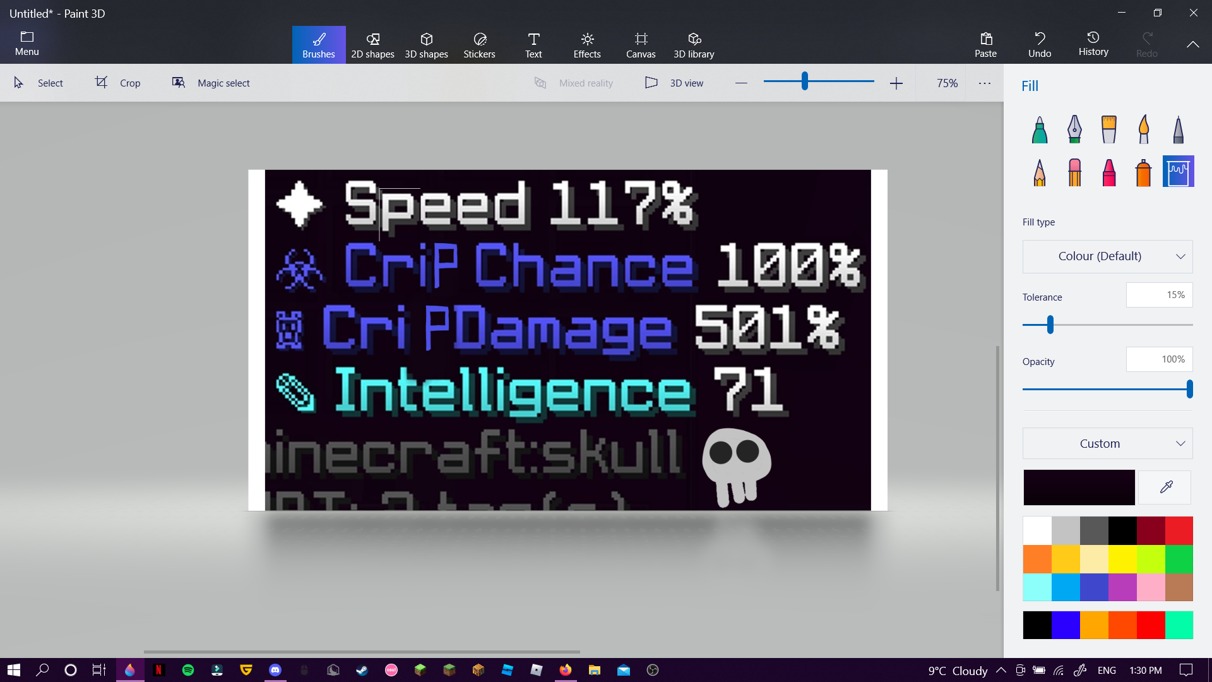The height and width of the screenshot is (682, 1212).
Task: Pick a colour with the eyedropper
Action: [1165, 487]
